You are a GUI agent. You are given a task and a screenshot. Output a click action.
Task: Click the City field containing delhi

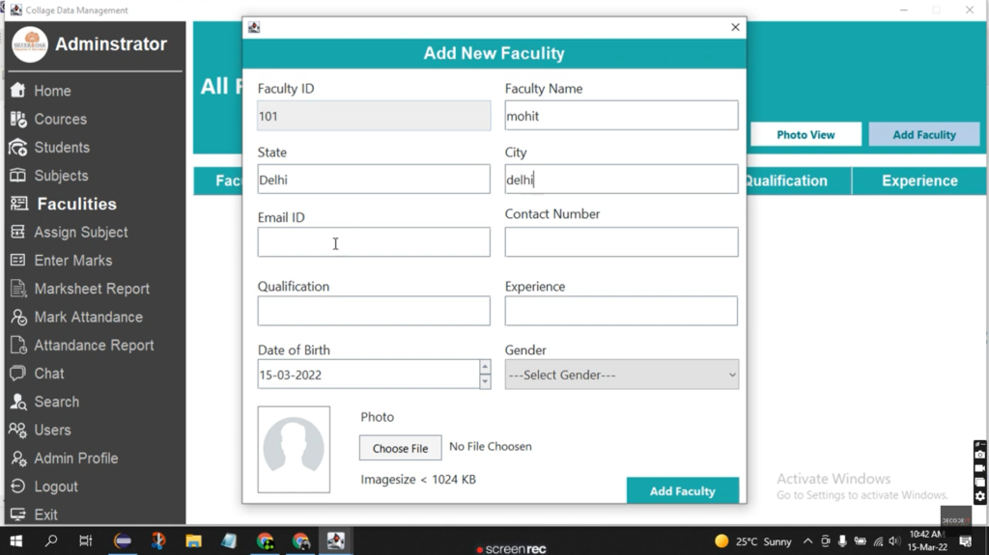tap(621, 180)
